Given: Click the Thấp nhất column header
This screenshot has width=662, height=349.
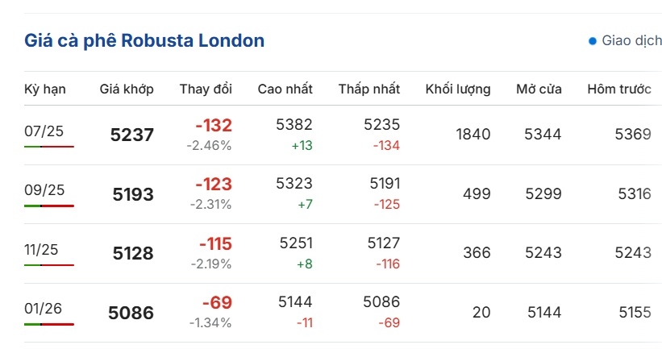Looking at the screenshot, I should (369, 89).
